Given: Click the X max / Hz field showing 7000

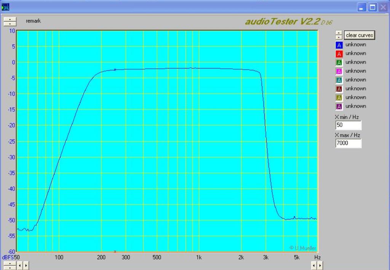Looking at the screenshot, I should pyautogui.click(x=348, y=143).
